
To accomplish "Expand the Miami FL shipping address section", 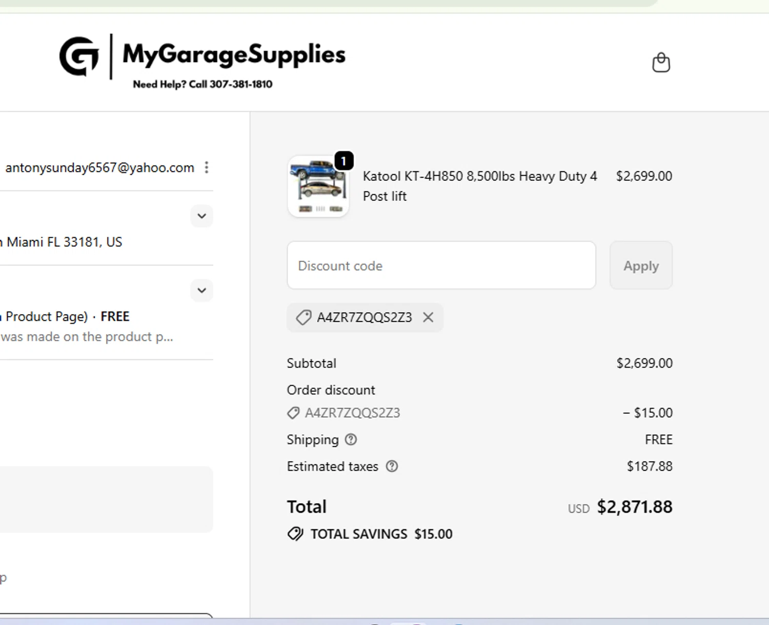I will click(202, 216).
